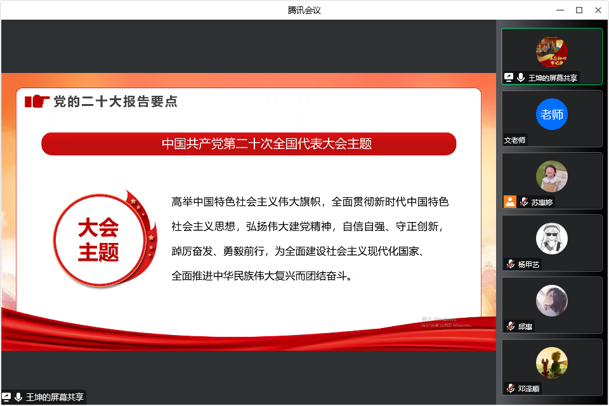This screenshot has width=609, height=406.
Task: Click the screen-share icon on 王坤's participant tile
Action: tap(509, 77)
